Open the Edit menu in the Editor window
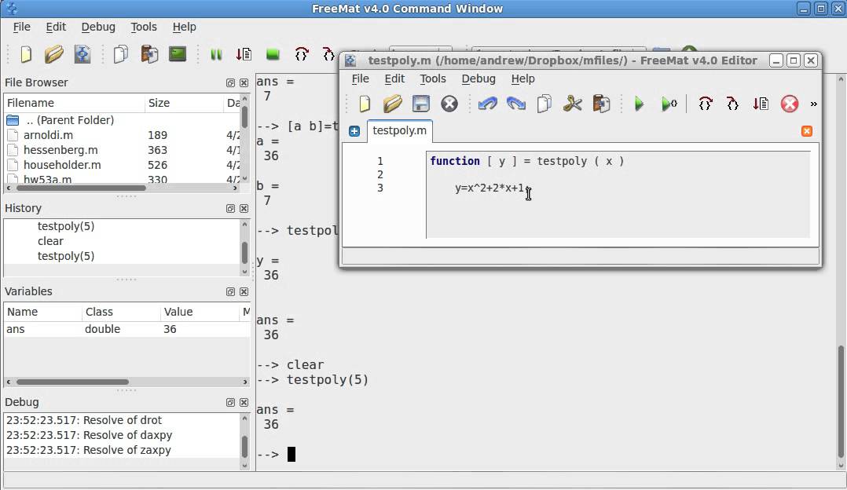 click(394, 79)
